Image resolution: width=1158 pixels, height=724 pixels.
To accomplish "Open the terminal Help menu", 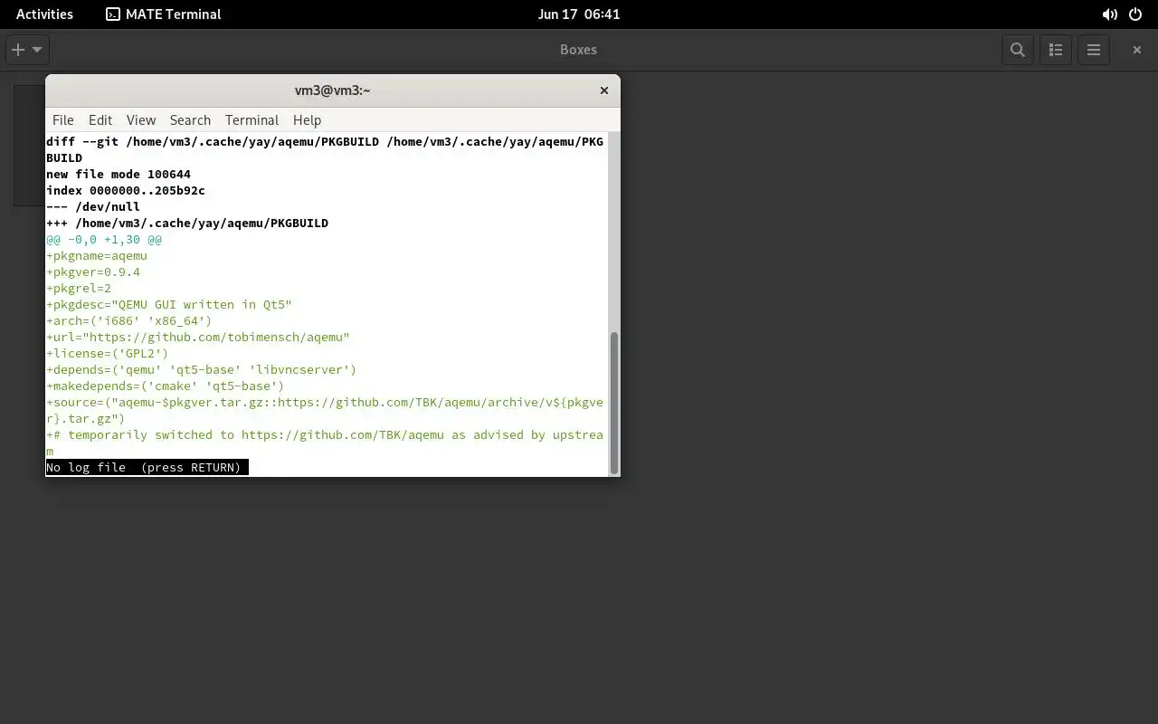I will click(x=307, y=119).
